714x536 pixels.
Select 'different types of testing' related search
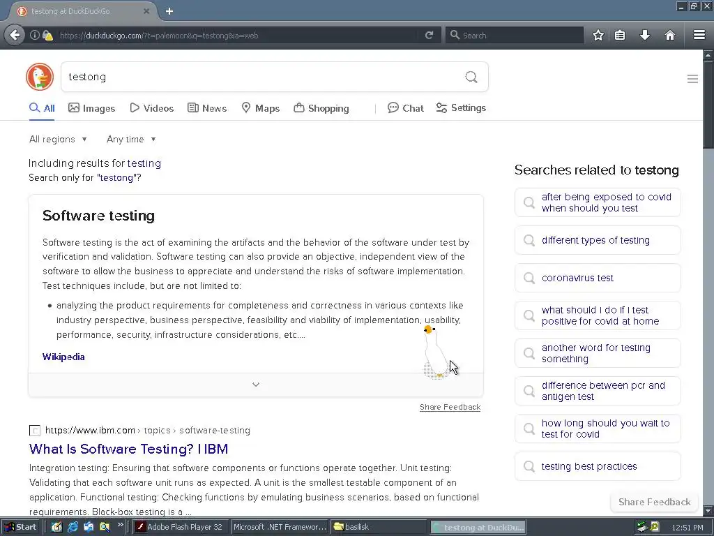click(x=598, y=240)
